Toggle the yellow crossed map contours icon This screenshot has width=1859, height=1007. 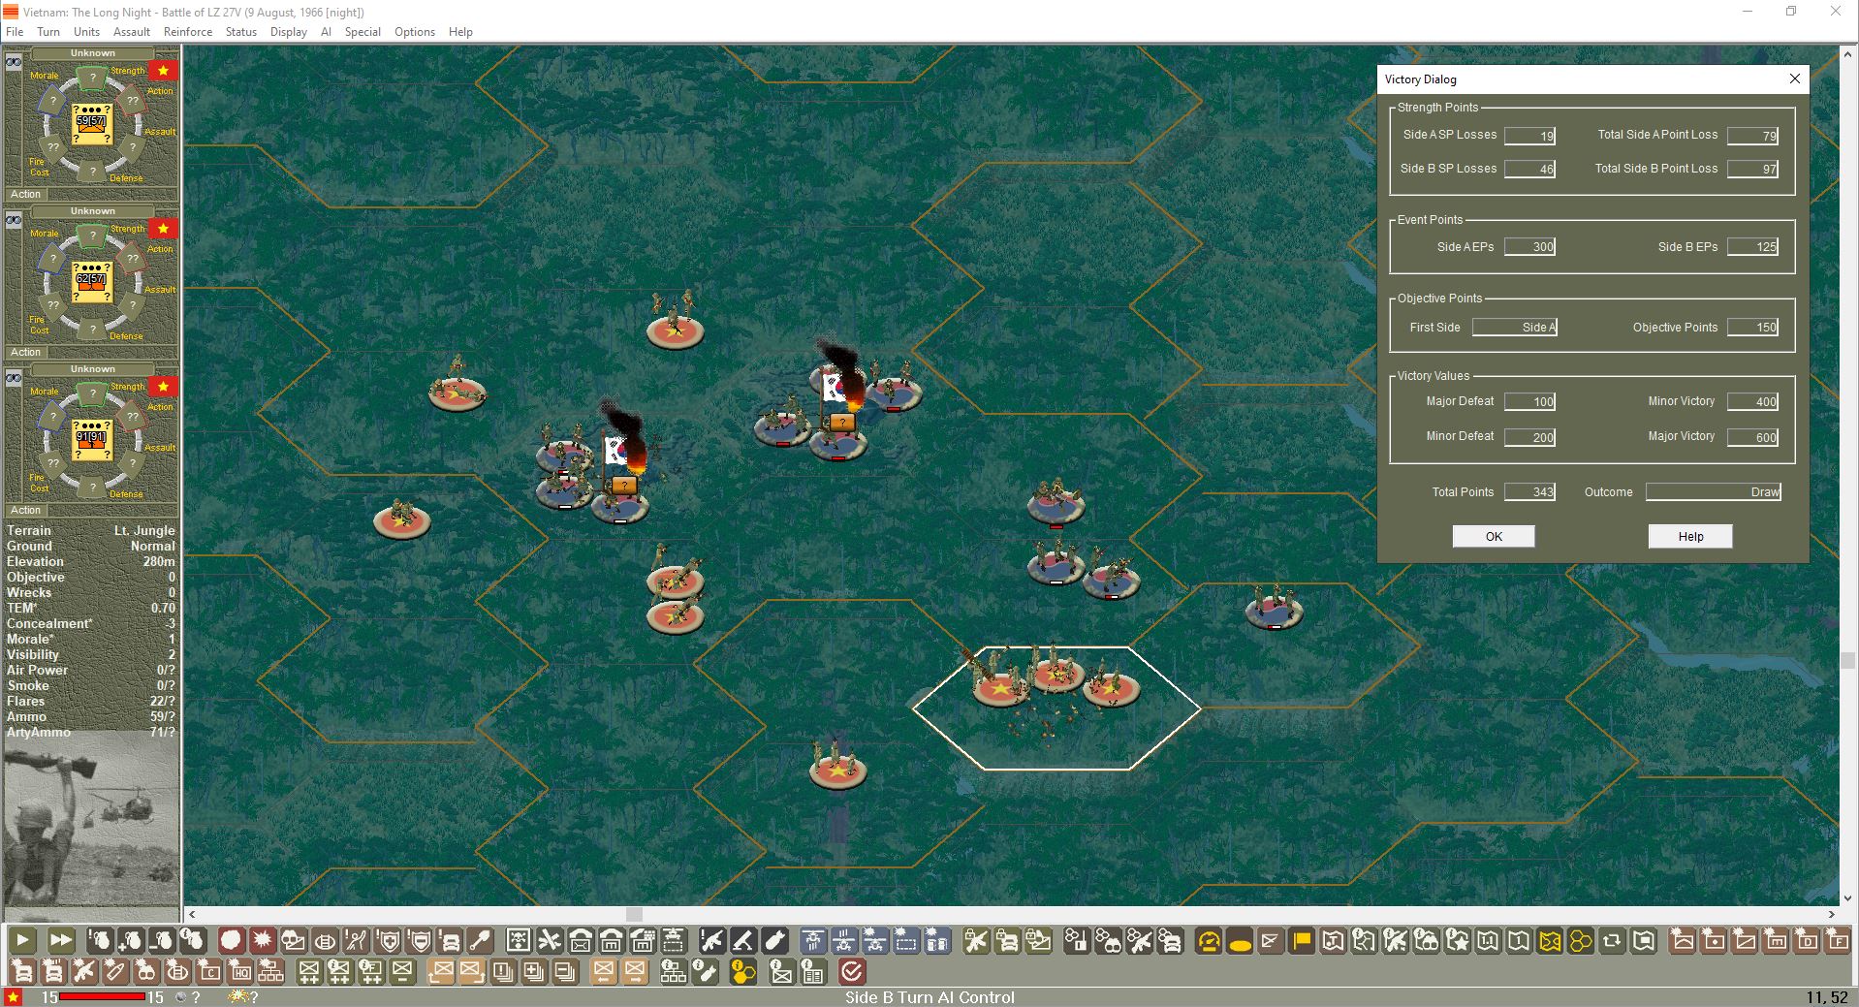click(1550, 940)
